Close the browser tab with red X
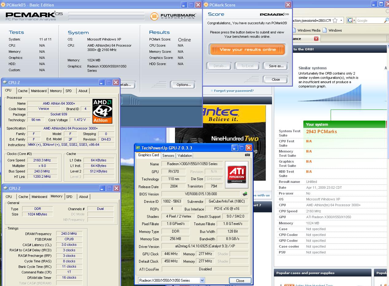The image size is (389, 286). click(316, 39)
